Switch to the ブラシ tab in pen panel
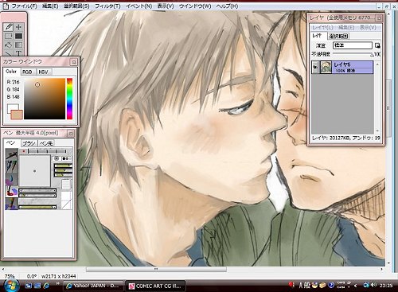 (x=29, y=143)
